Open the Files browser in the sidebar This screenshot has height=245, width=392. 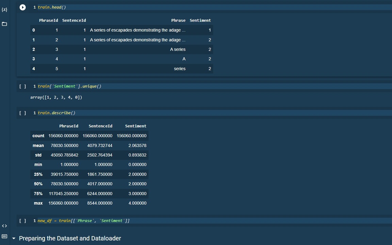(4, 24)
